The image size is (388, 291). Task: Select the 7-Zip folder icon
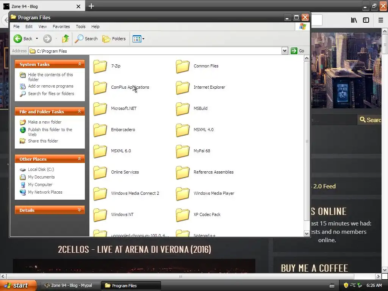point(100,66)
